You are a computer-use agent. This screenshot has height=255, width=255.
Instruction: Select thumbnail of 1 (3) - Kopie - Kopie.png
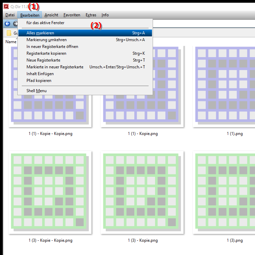tap(50, 192)
